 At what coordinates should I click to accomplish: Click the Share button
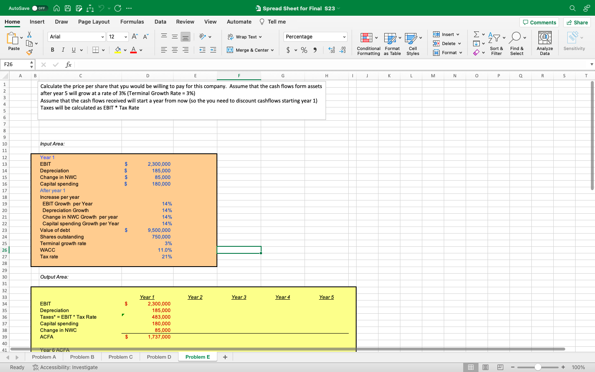[x=577, y=22]
